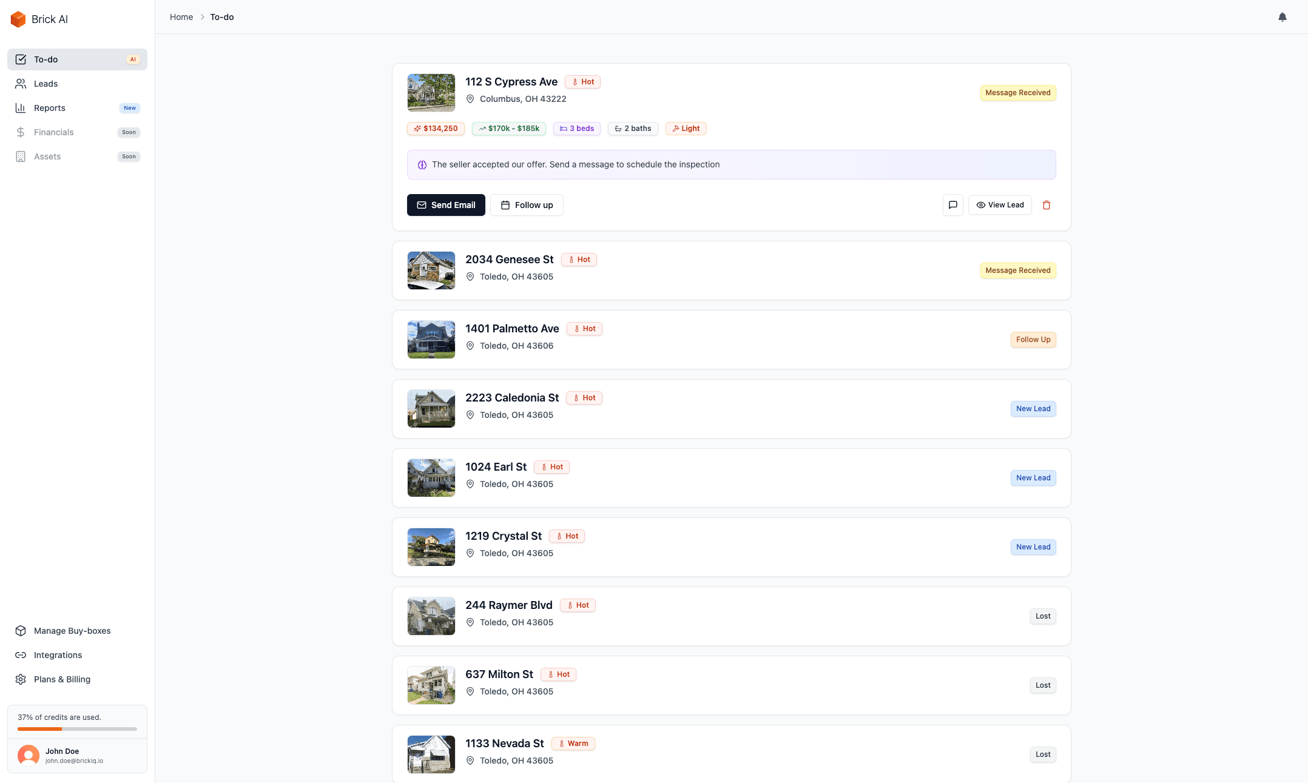The image size is (1308, 783).
Task: Expand the 2034 Genesee St card
Action: 731,271
